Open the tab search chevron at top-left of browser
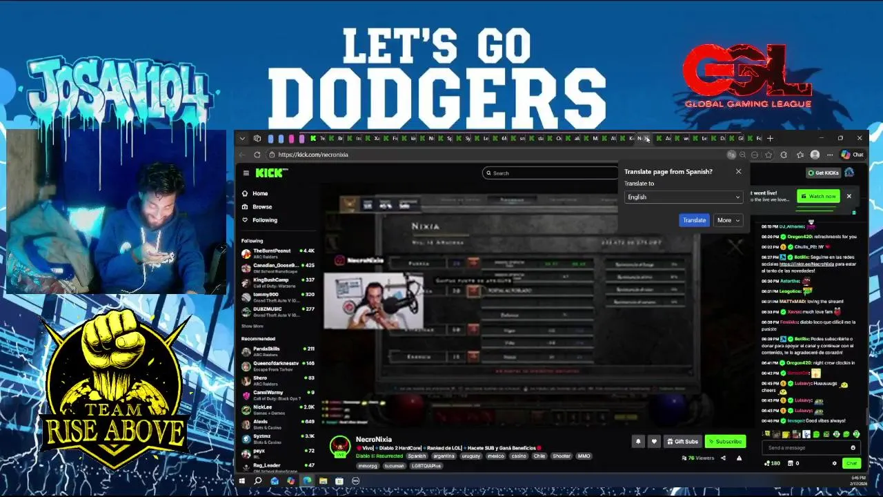Image resolution: width=883 pixels, height=497 pixels. (242, 138)
